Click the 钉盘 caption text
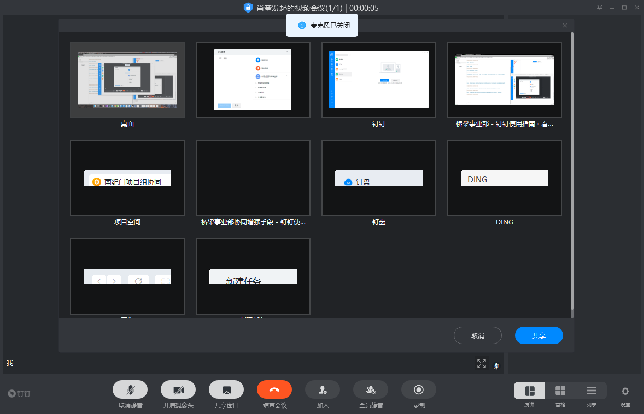This screenshot has height=414, width=644. pyautogui.click(x=379, y=222)
